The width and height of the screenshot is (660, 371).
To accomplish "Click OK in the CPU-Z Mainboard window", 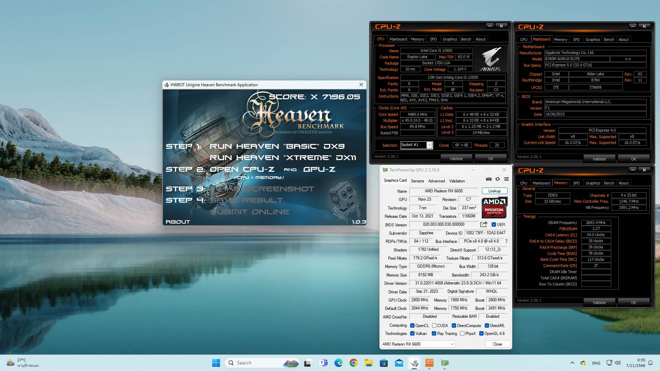I will (634, 159).
